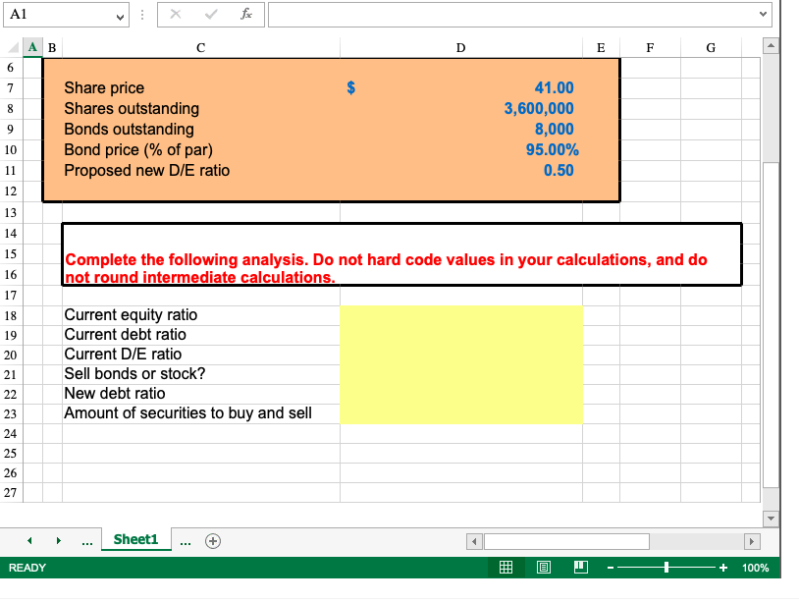This screenshot has width=799, height=602.
Task: Click the 100% zoom level
Action: click(x=755, y=568)
